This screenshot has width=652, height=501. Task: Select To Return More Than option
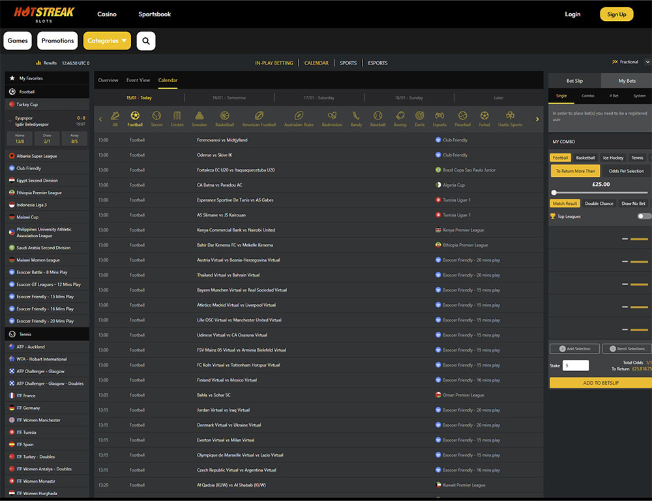click(575, 171)
